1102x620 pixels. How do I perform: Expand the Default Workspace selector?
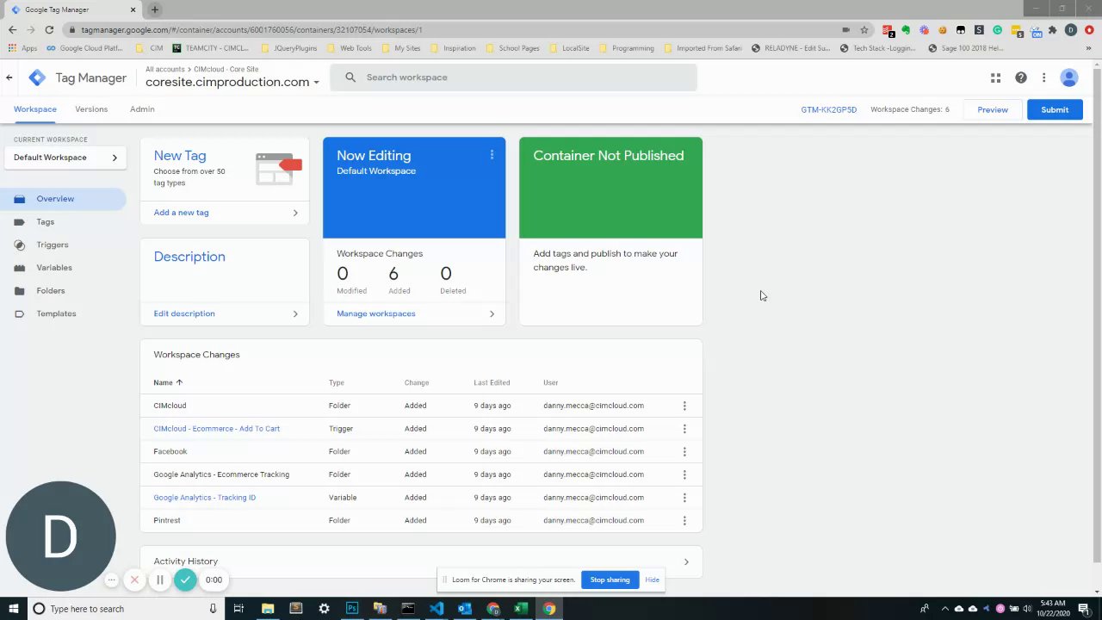pos(65,158)
